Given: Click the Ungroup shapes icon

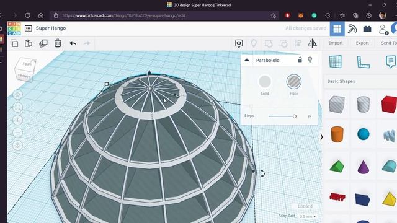Looking at the screenshot, I should pos(283,43).
